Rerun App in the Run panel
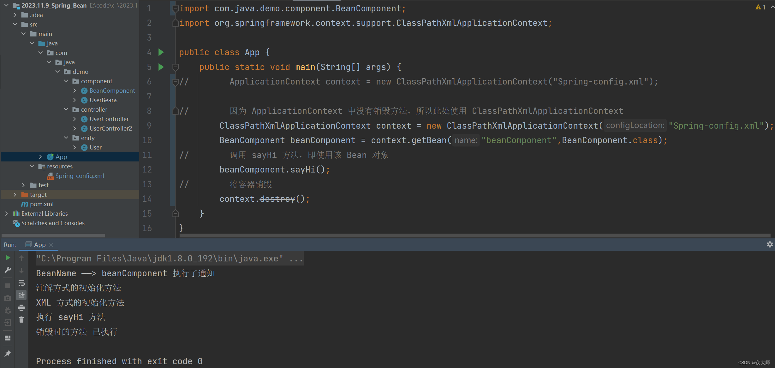The height and width of the screenshot is (368, 775). [8, 258]
